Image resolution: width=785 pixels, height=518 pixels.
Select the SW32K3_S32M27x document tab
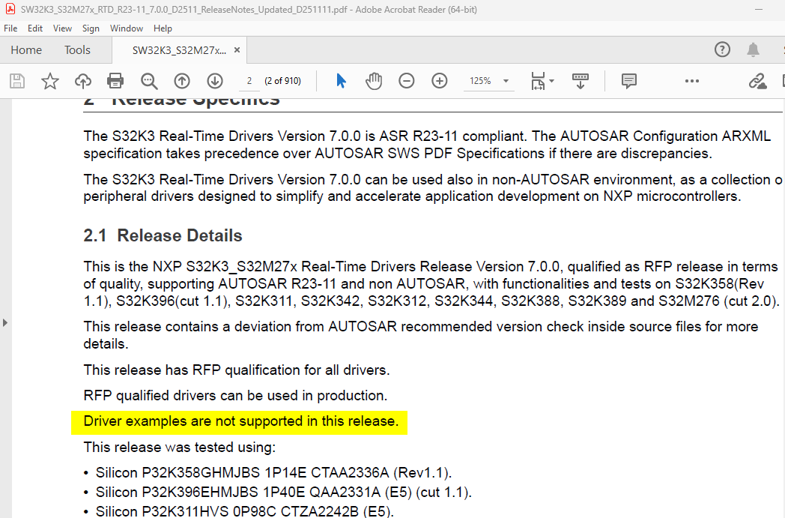[x=179, y=50]
